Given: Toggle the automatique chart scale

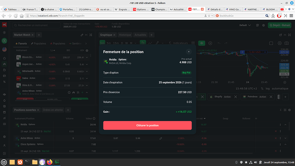Looking at the screenshot, I should coord(280,89).
